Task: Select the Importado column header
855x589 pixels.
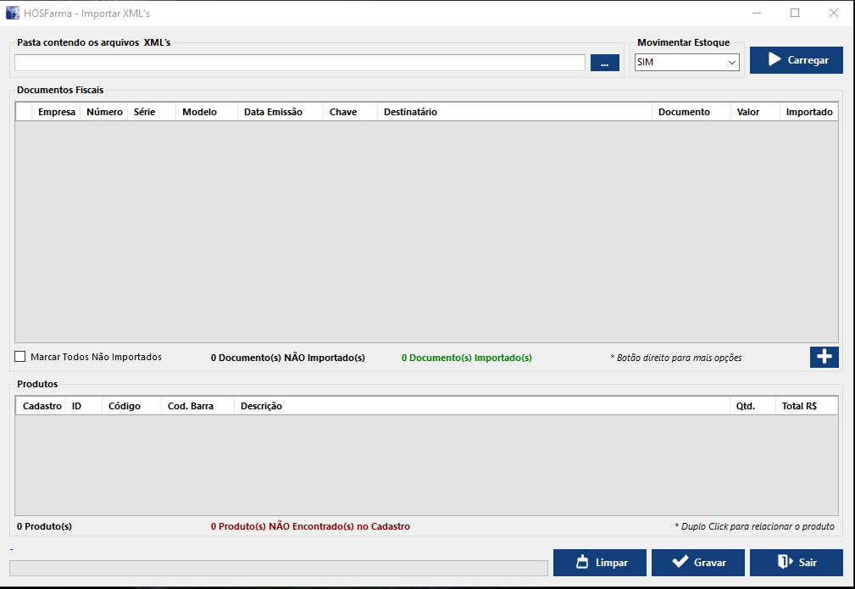Action: [808, 112]
